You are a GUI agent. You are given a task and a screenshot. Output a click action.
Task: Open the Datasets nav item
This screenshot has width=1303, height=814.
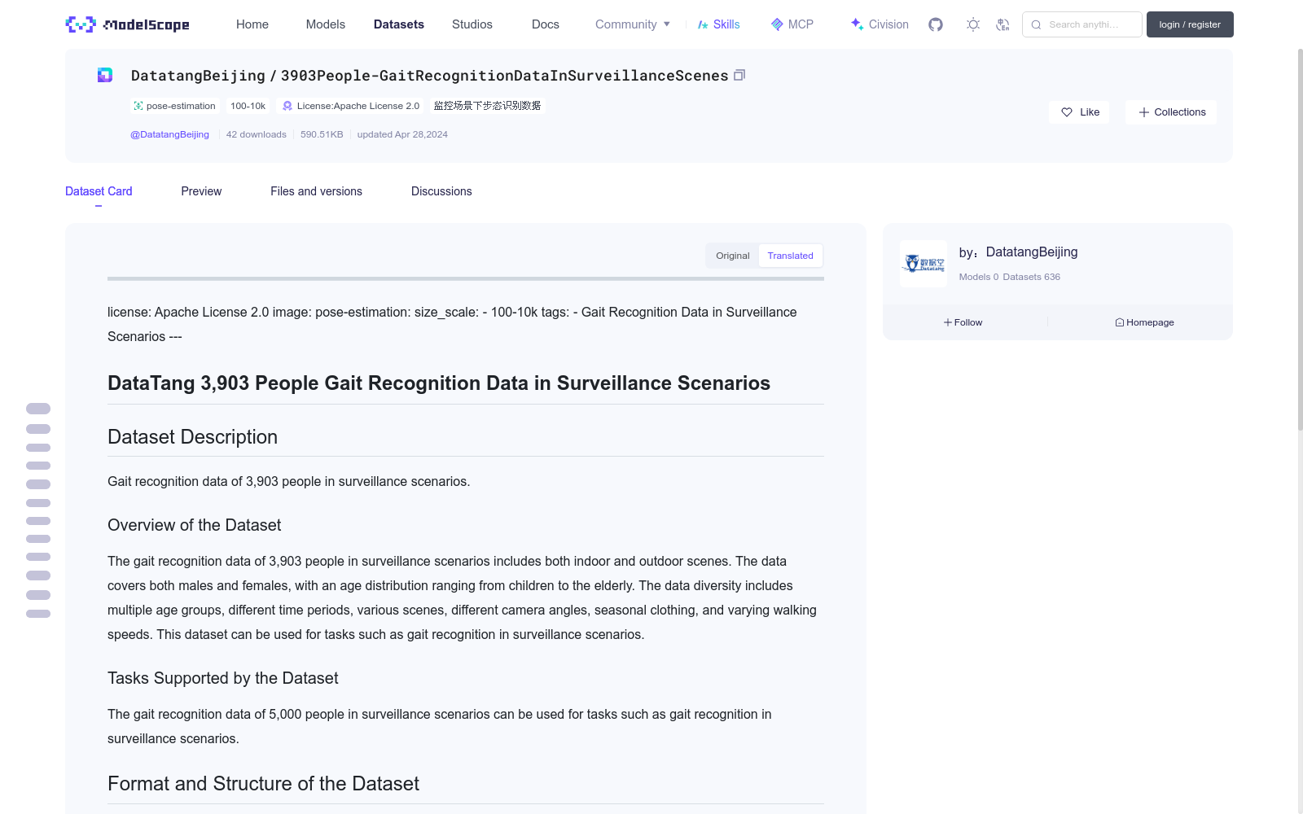point(399,24)
